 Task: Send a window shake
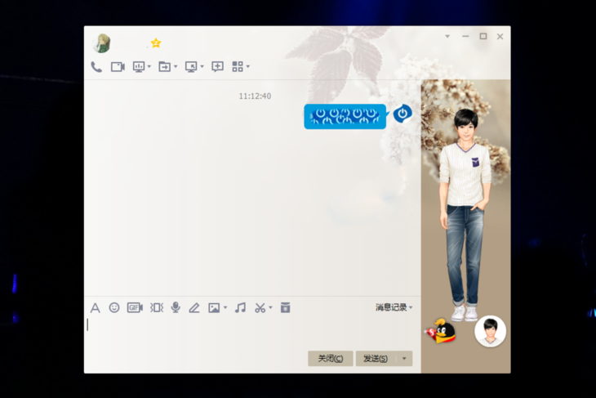157,307
